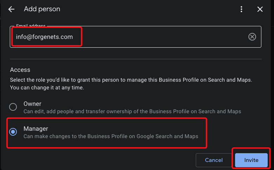Select the Owner radio button
The height and width of the screenshot is (170, 274).
tap(13, 107)
